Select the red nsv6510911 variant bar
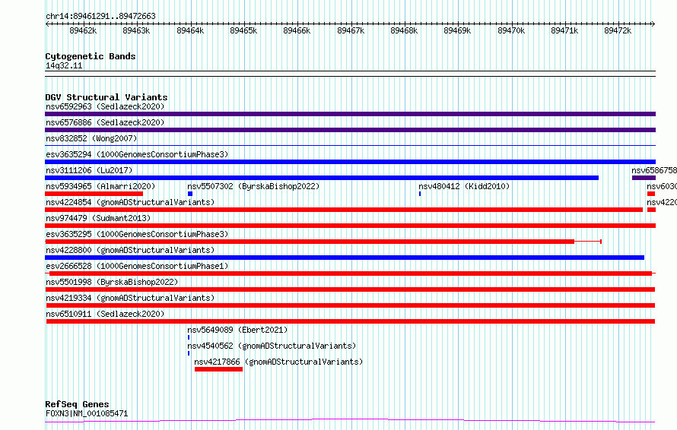 coord(351,321)
